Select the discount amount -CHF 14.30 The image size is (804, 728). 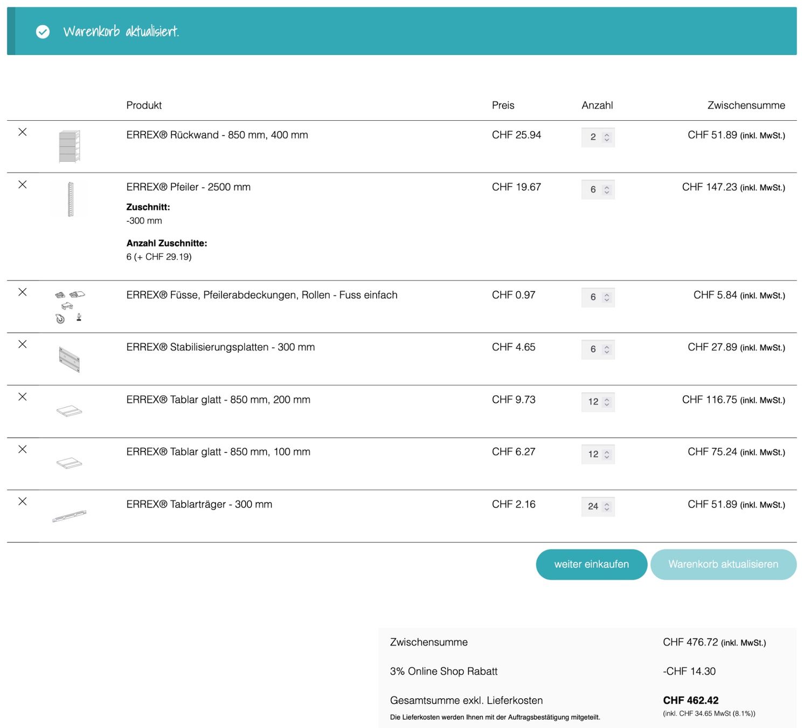(689, 671)
